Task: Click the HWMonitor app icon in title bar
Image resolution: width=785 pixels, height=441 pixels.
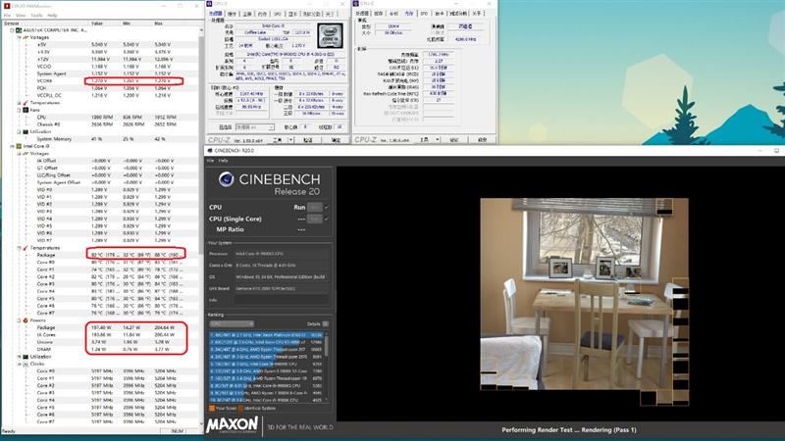Action: click(7, 6)
